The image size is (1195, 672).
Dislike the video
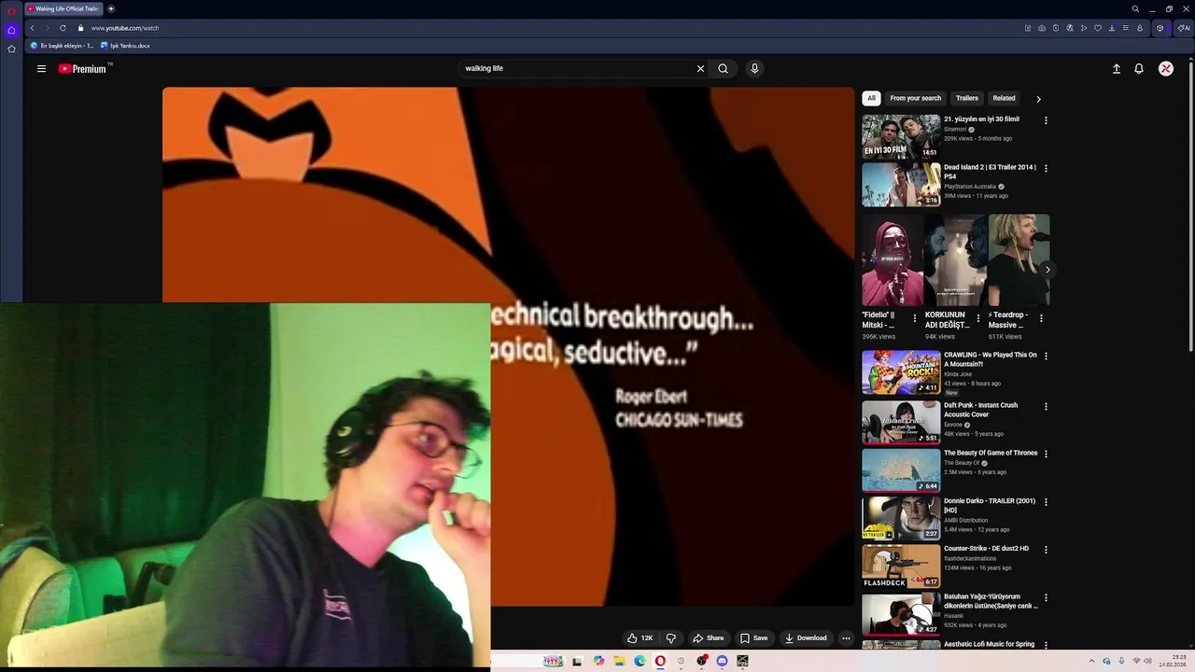670,638
